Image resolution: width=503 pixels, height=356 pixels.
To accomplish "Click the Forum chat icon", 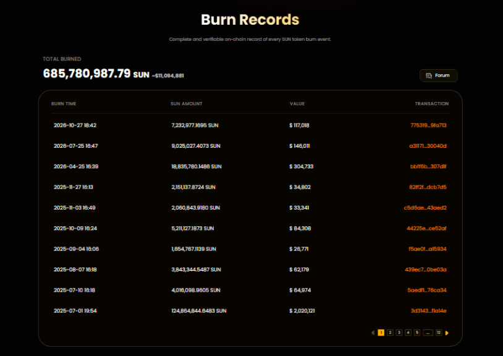I will 429,75.
